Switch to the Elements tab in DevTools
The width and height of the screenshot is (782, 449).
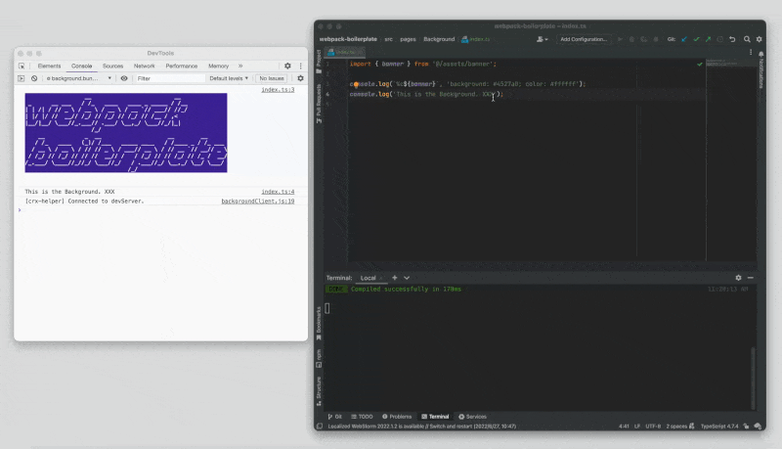pyautogui.click(x=49, y=66)
